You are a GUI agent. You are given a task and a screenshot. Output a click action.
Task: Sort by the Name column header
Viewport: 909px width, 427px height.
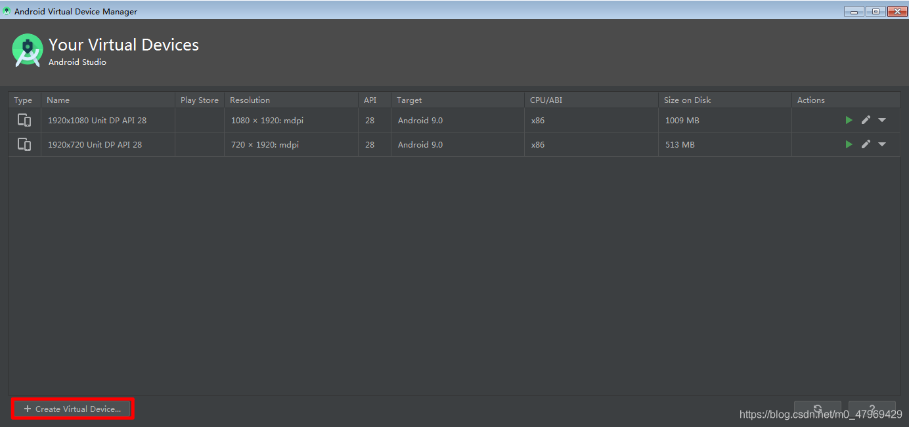coord(108,100)
